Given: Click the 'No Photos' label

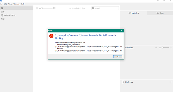Looking at the screenshot, I should point(129,47).
